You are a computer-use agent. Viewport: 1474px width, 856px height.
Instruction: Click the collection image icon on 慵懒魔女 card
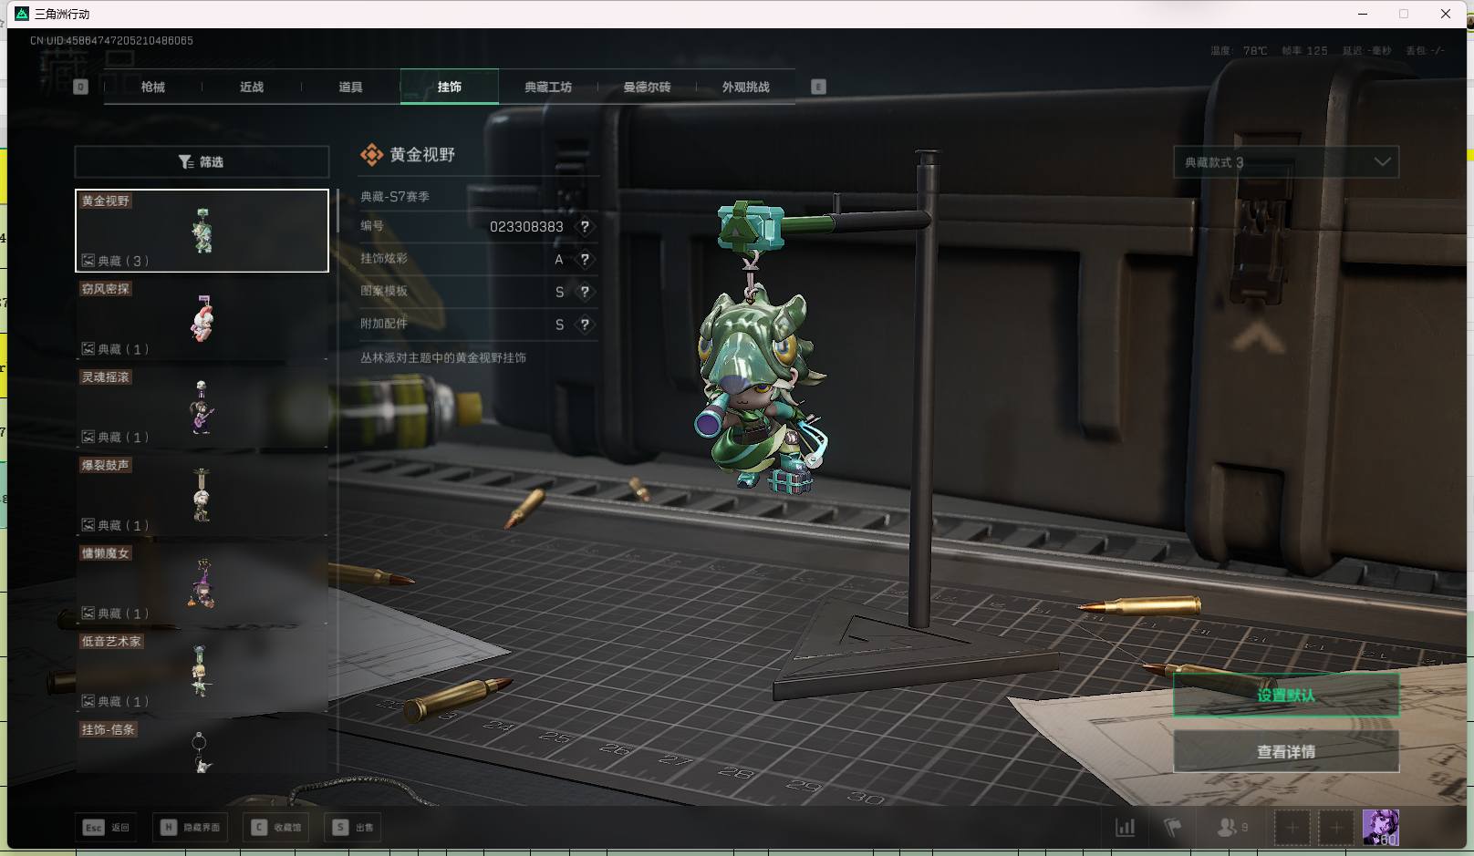88,614
